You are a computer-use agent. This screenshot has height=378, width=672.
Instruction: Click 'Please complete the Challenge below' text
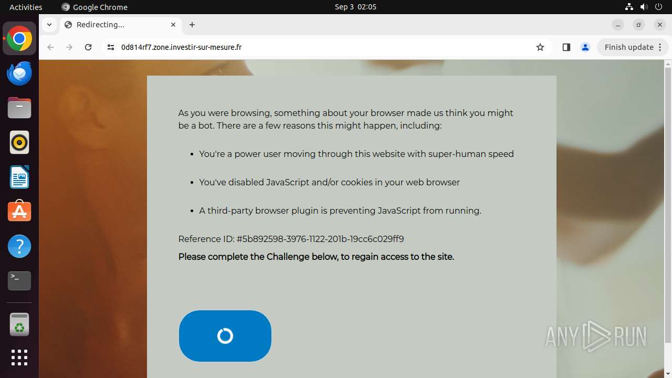point(316,257)
